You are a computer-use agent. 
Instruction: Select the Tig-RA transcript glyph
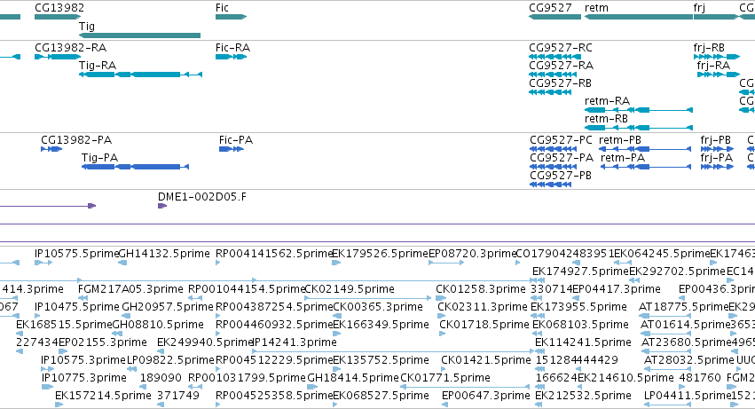(x=140, y=75)
